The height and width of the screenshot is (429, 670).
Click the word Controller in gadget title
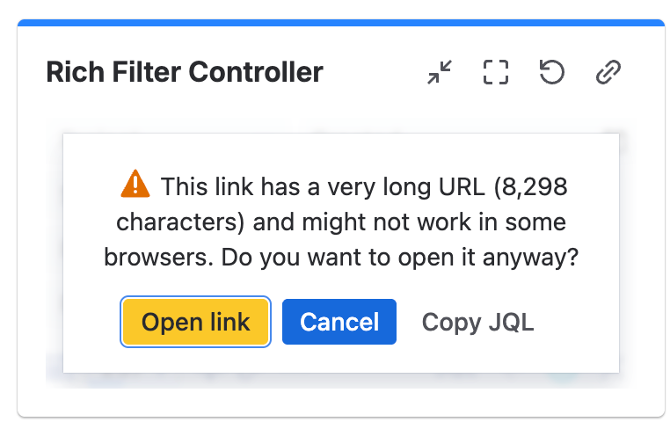pos(256,72)
